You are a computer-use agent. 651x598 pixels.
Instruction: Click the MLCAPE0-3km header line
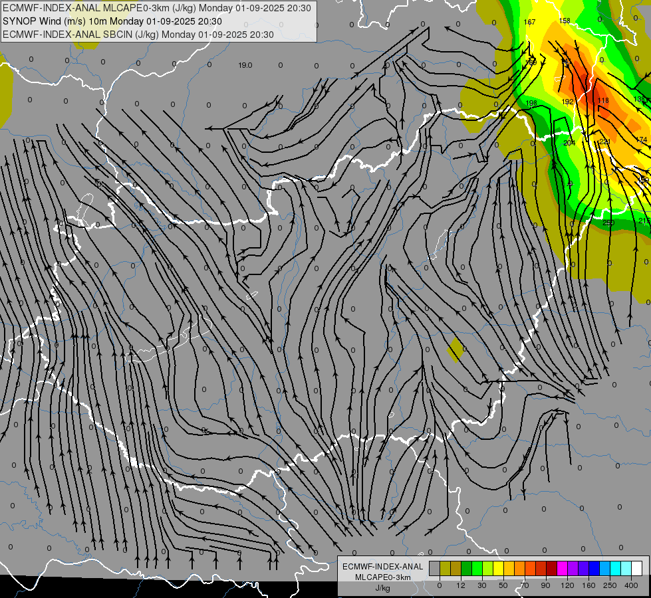(x=156, y=8)
